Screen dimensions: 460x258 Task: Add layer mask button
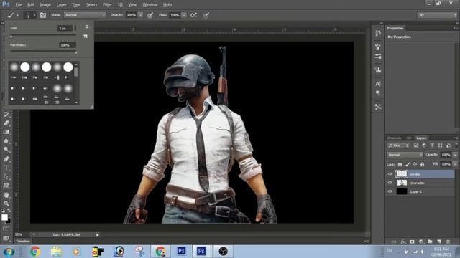coord(412,242)
